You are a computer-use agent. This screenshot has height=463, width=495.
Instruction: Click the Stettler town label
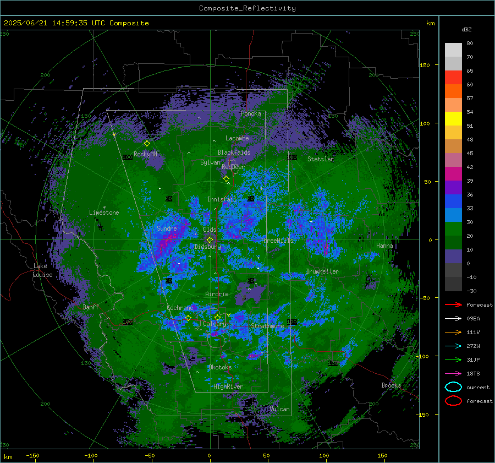(321, 159)
